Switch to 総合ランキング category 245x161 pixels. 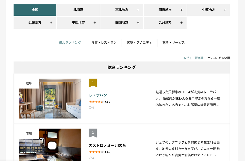70,43
